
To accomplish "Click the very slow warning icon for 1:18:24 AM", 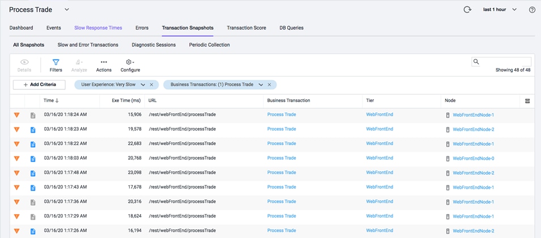I will [16, 115].
